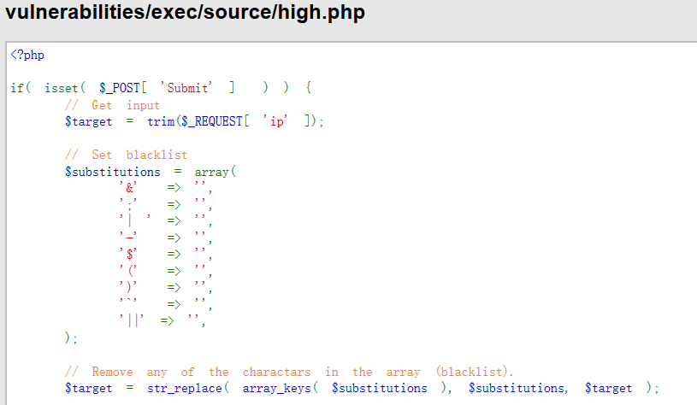Click $_REQUEST[ in the trim line
This screenshot has width=697, height=405.
coord(216,121)
